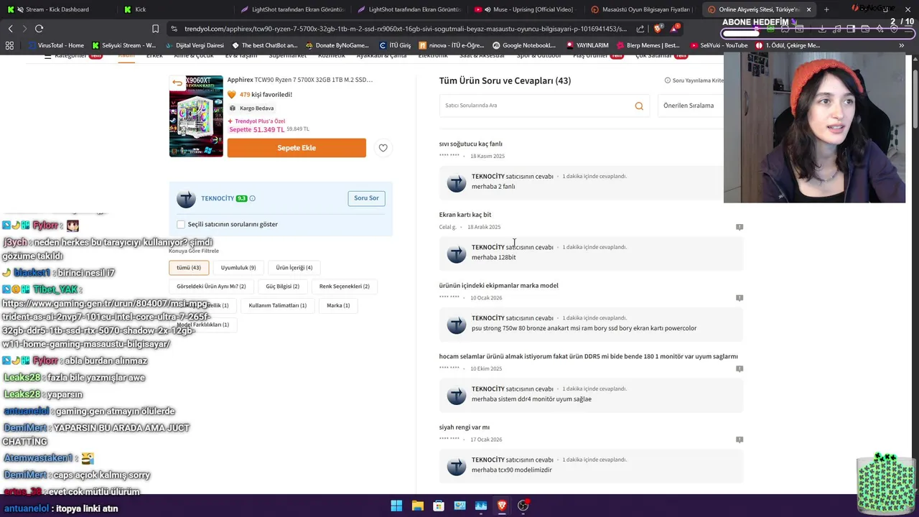Go back with the browser back arrow
The width and height of the screenshot is (919, 517).
tap(11, 29)
